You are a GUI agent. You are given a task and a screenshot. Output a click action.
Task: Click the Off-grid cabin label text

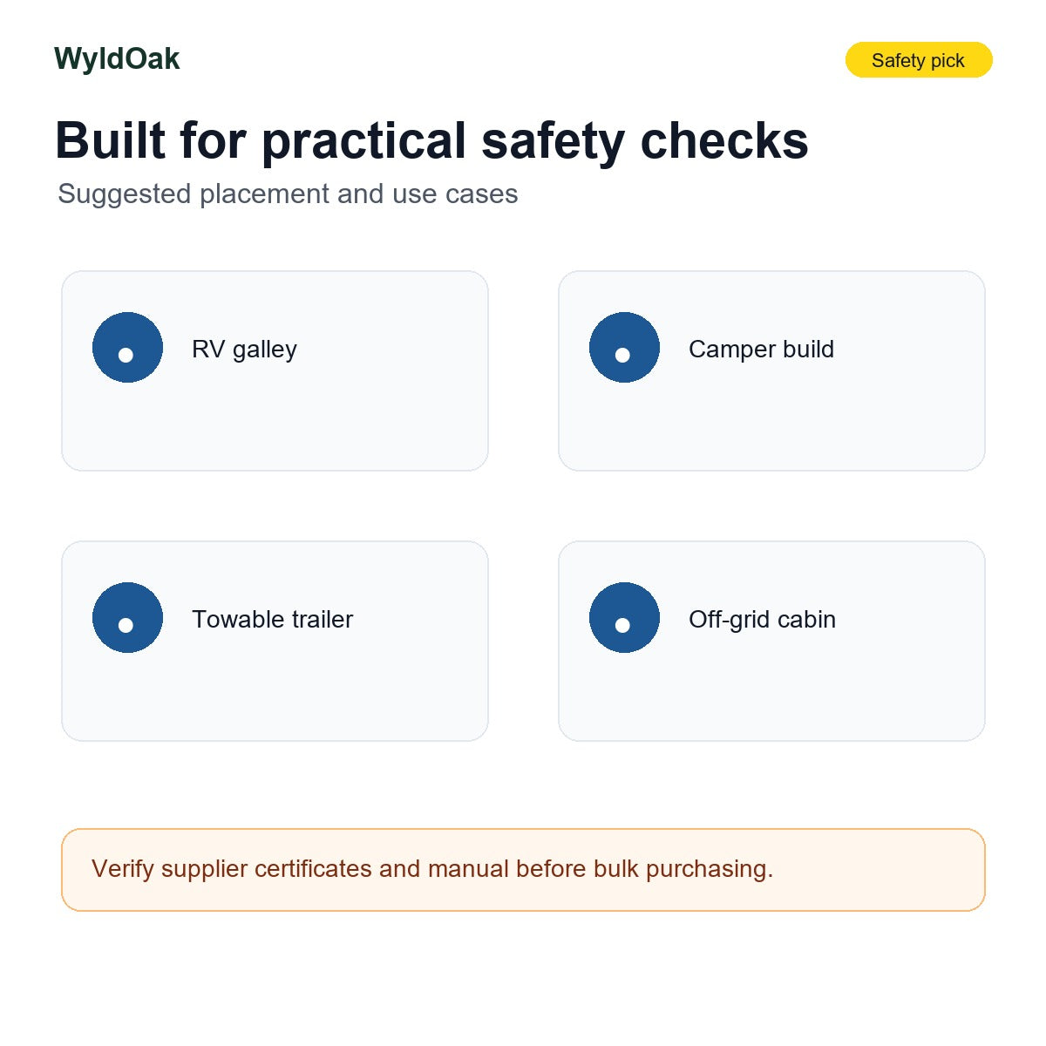762,619
